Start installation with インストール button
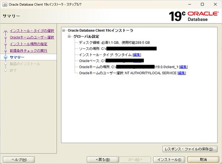Screen dimensions: 222x164 (169, 160)
